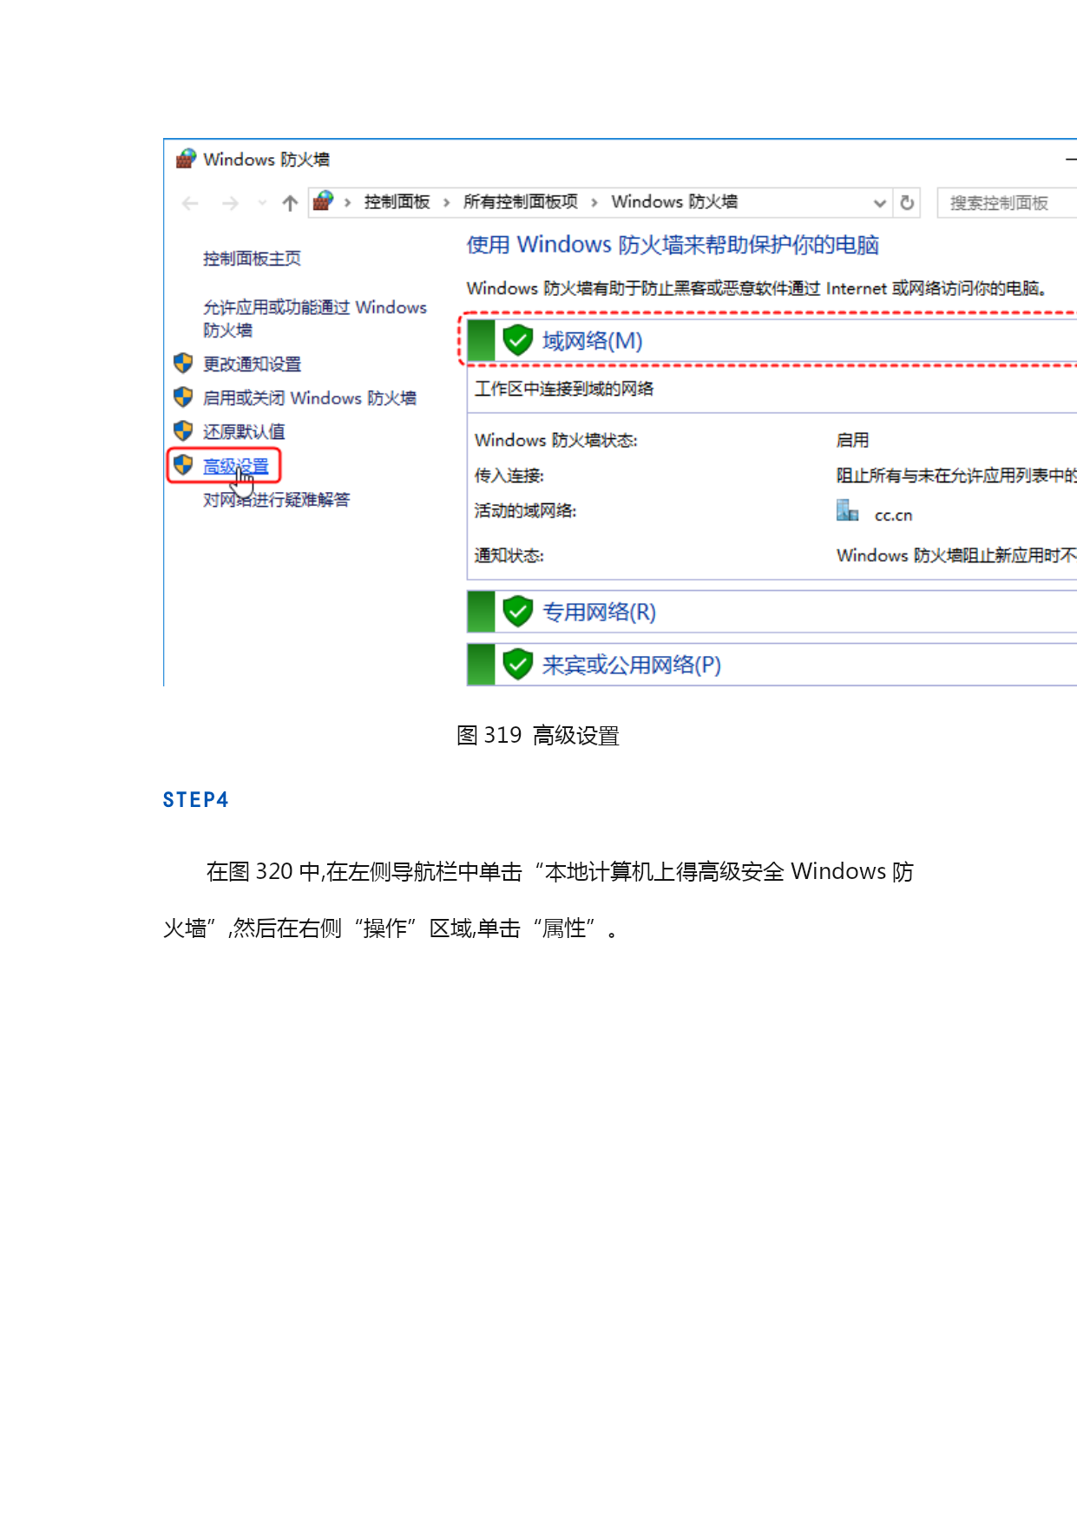Image resolution: width=1077 pixels, height=1522 pixels.
Task: Click green shield icon for 域网络(M)
Action: click(518, 340)
